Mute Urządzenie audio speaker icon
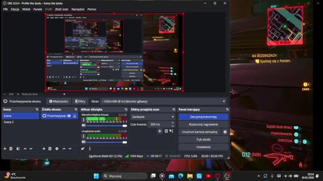This screenshot has width=323, height=181. coord(84,142)
